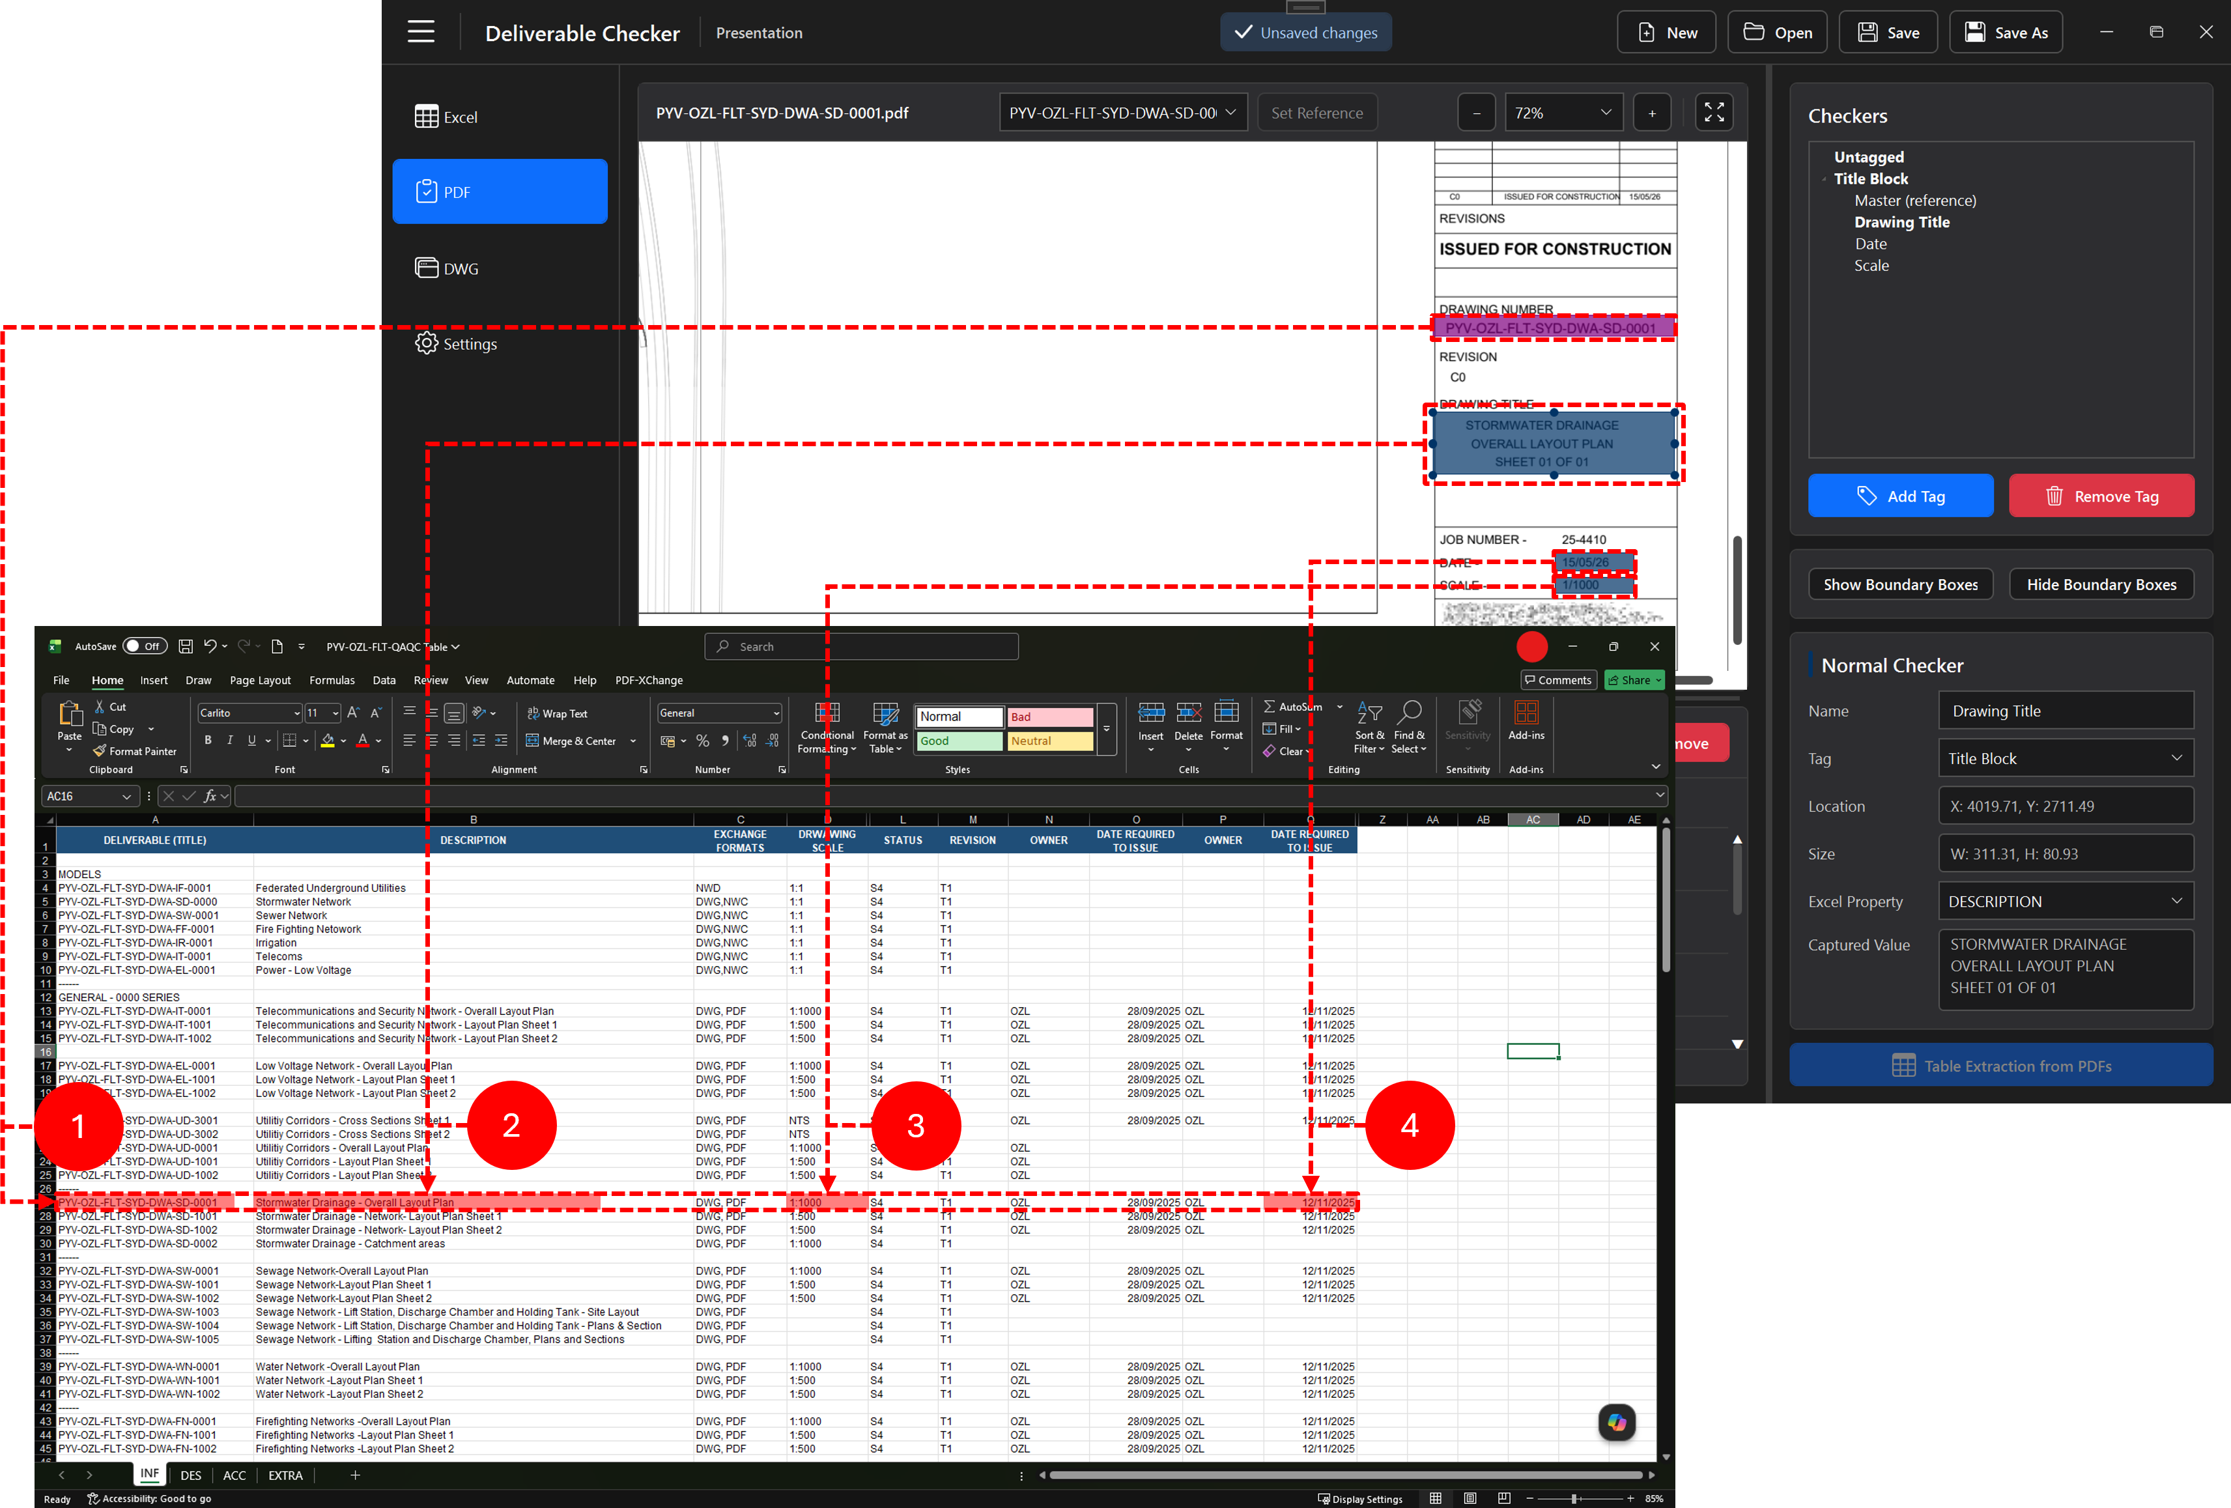Toggle Wrap Text in Excel
This screenshot has width=2231, height=1508.
point(557,713)
